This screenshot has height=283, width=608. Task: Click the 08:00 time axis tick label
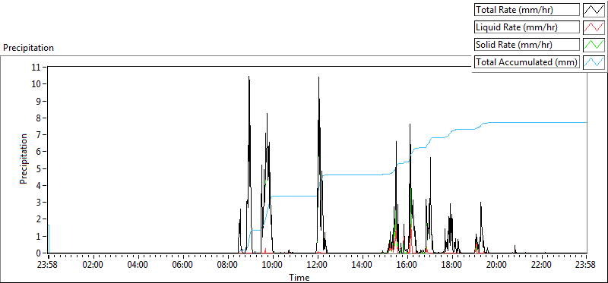[x=228, y=266]
